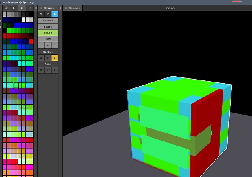
Task: Choose the Move tool button
Action: [x=48, y=39]
